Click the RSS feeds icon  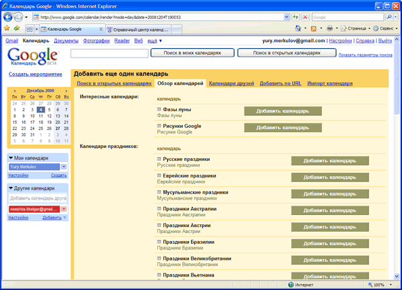pos(314,29)
